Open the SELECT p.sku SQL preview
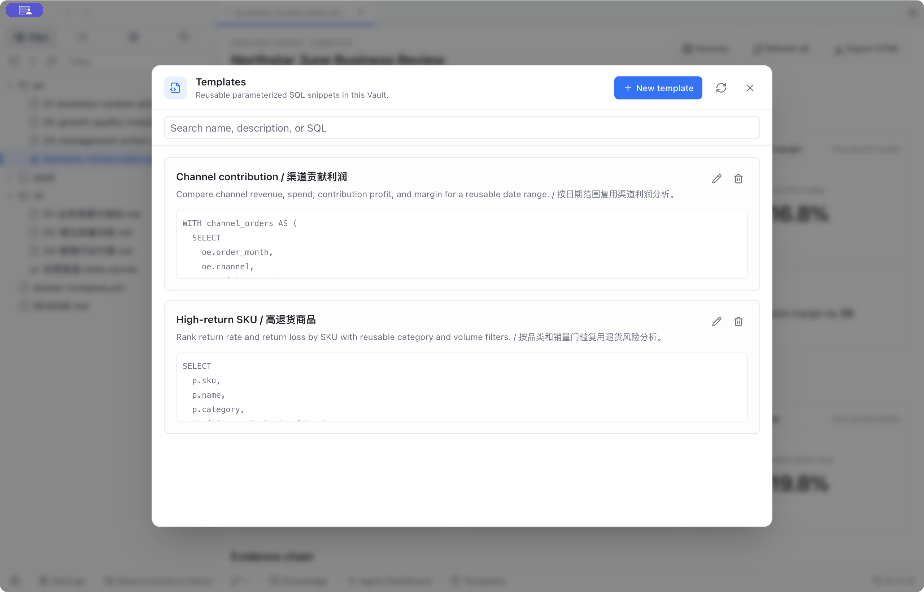This screenshot has width=924, height=592. (x=462, y=387)
